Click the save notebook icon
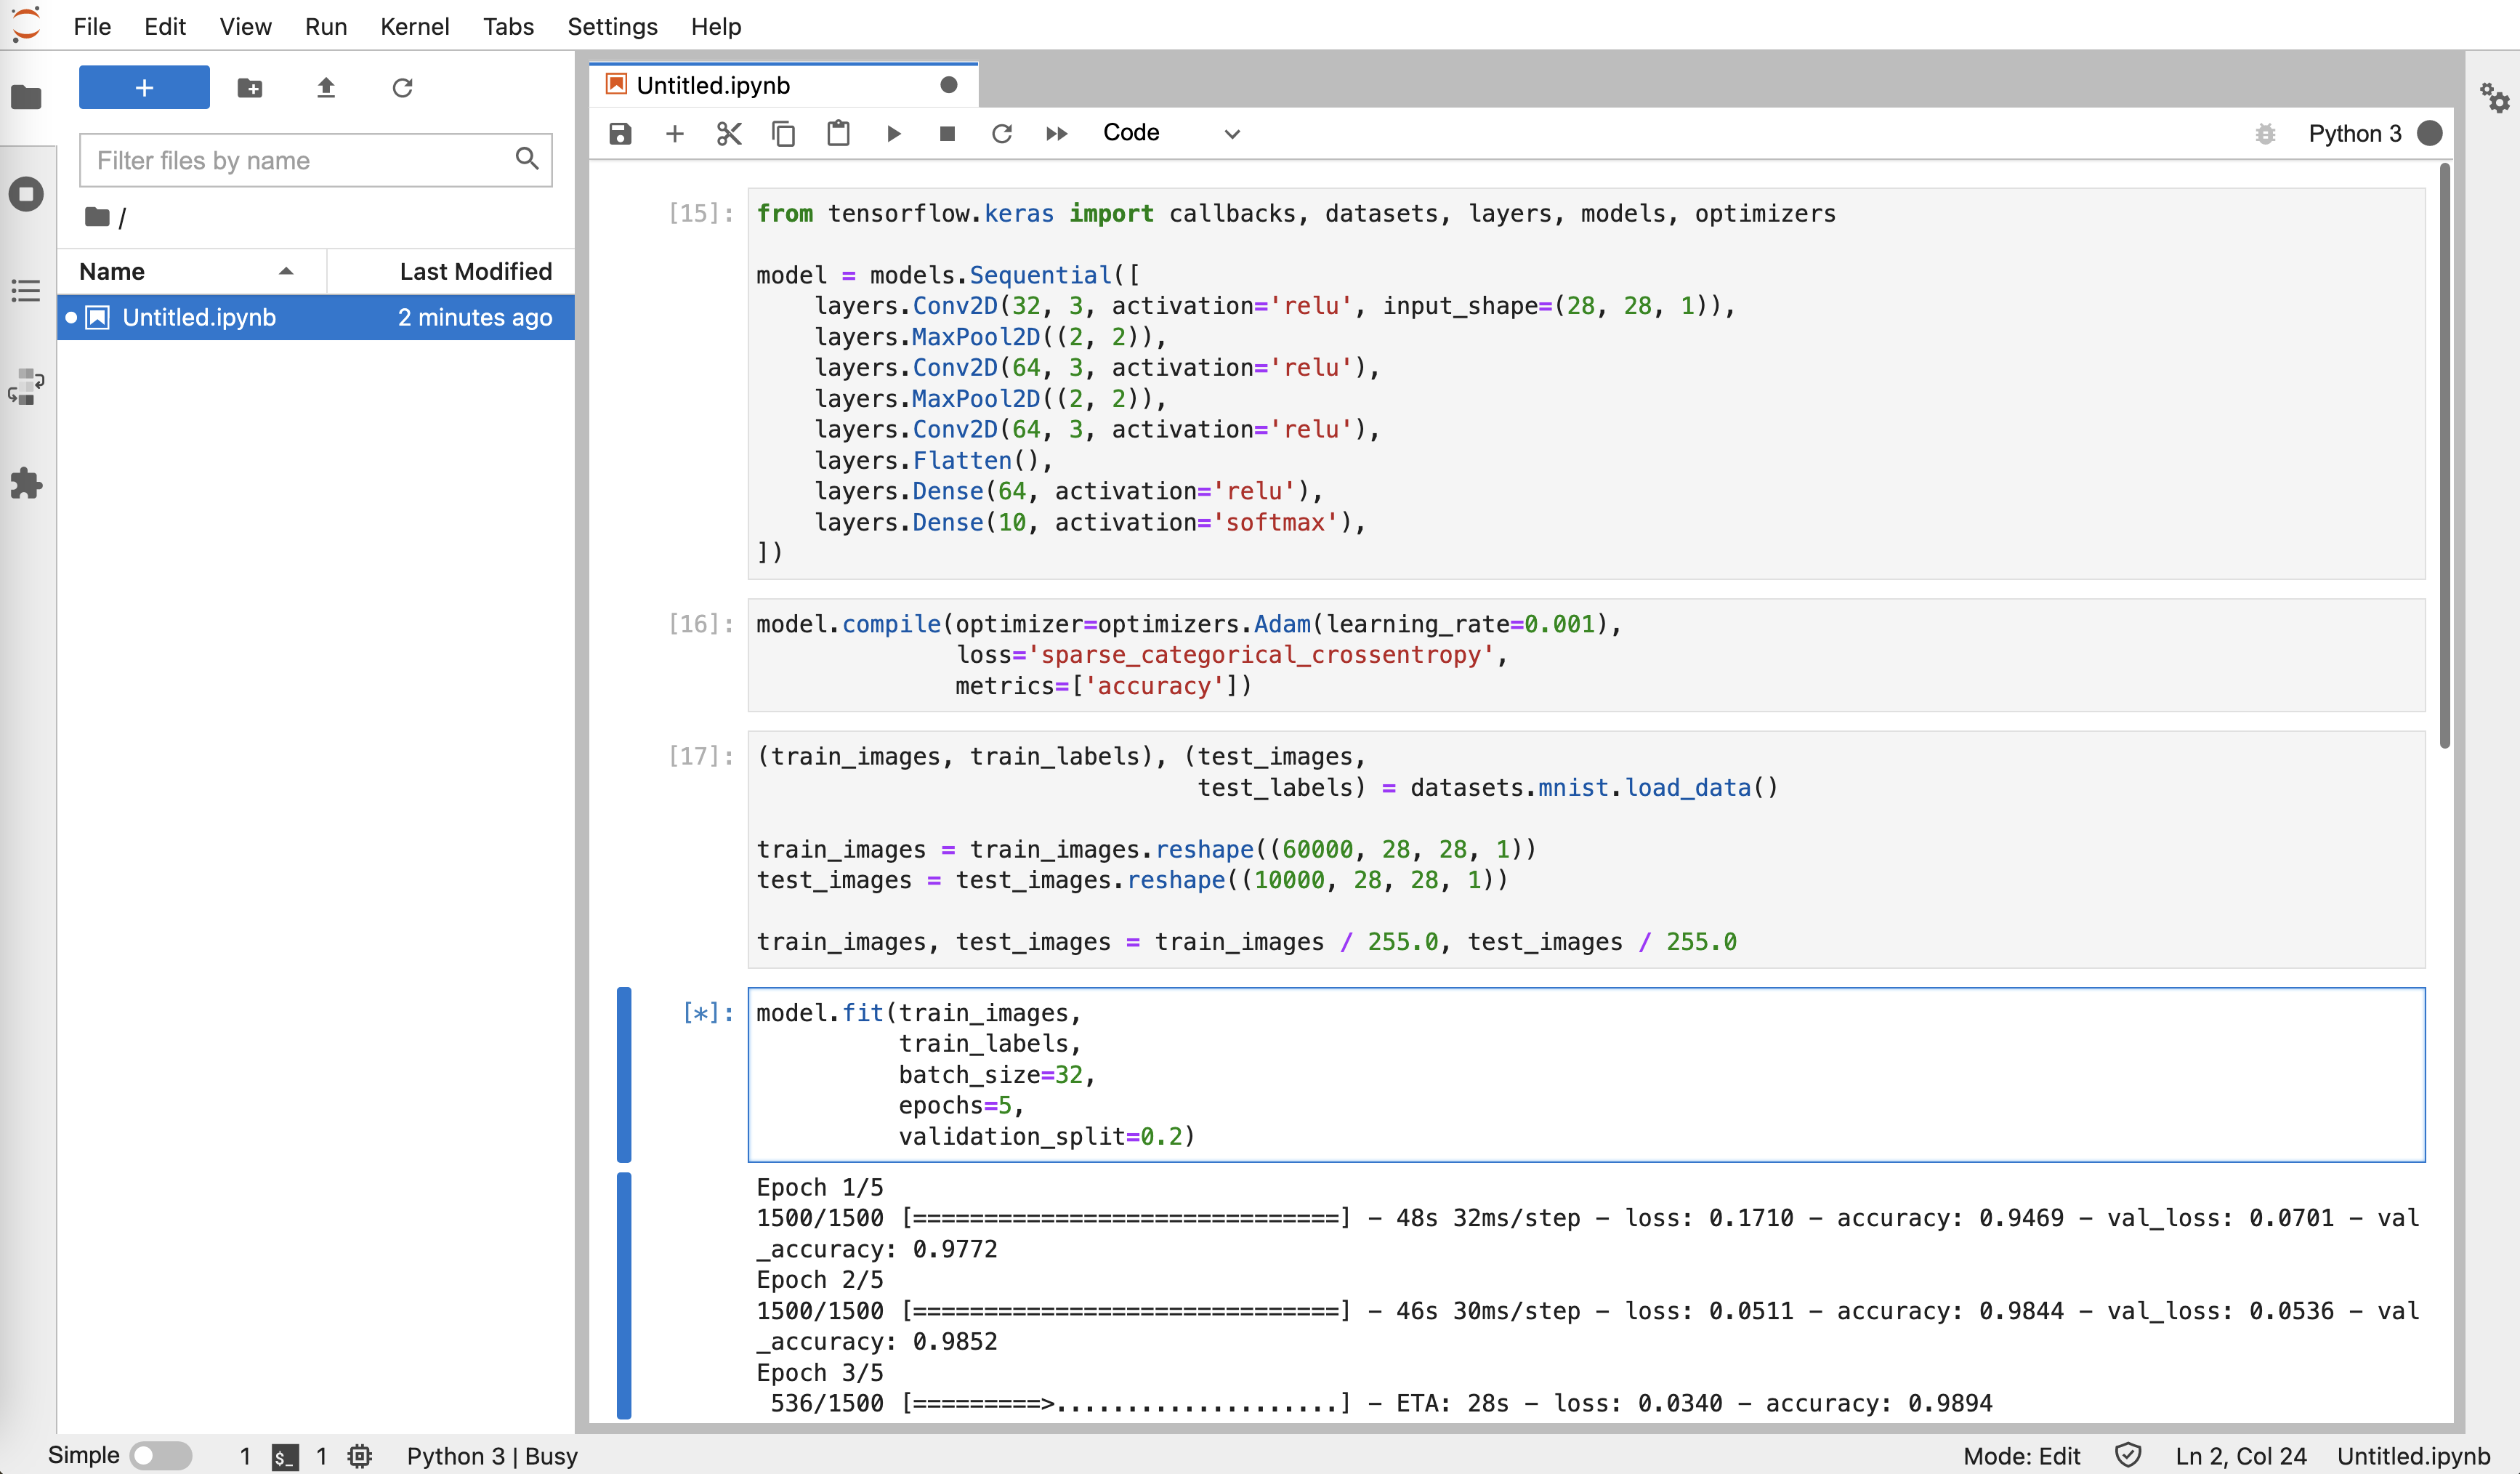Viewport: 2520px width, 1474px height. pos(621,133)
